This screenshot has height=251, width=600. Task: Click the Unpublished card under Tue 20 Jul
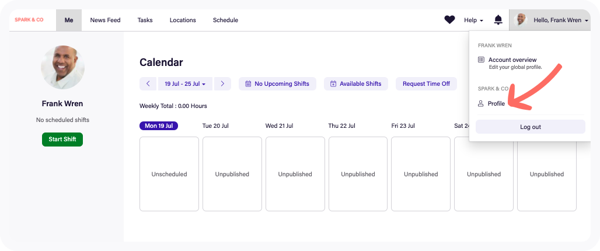[232, 174]
